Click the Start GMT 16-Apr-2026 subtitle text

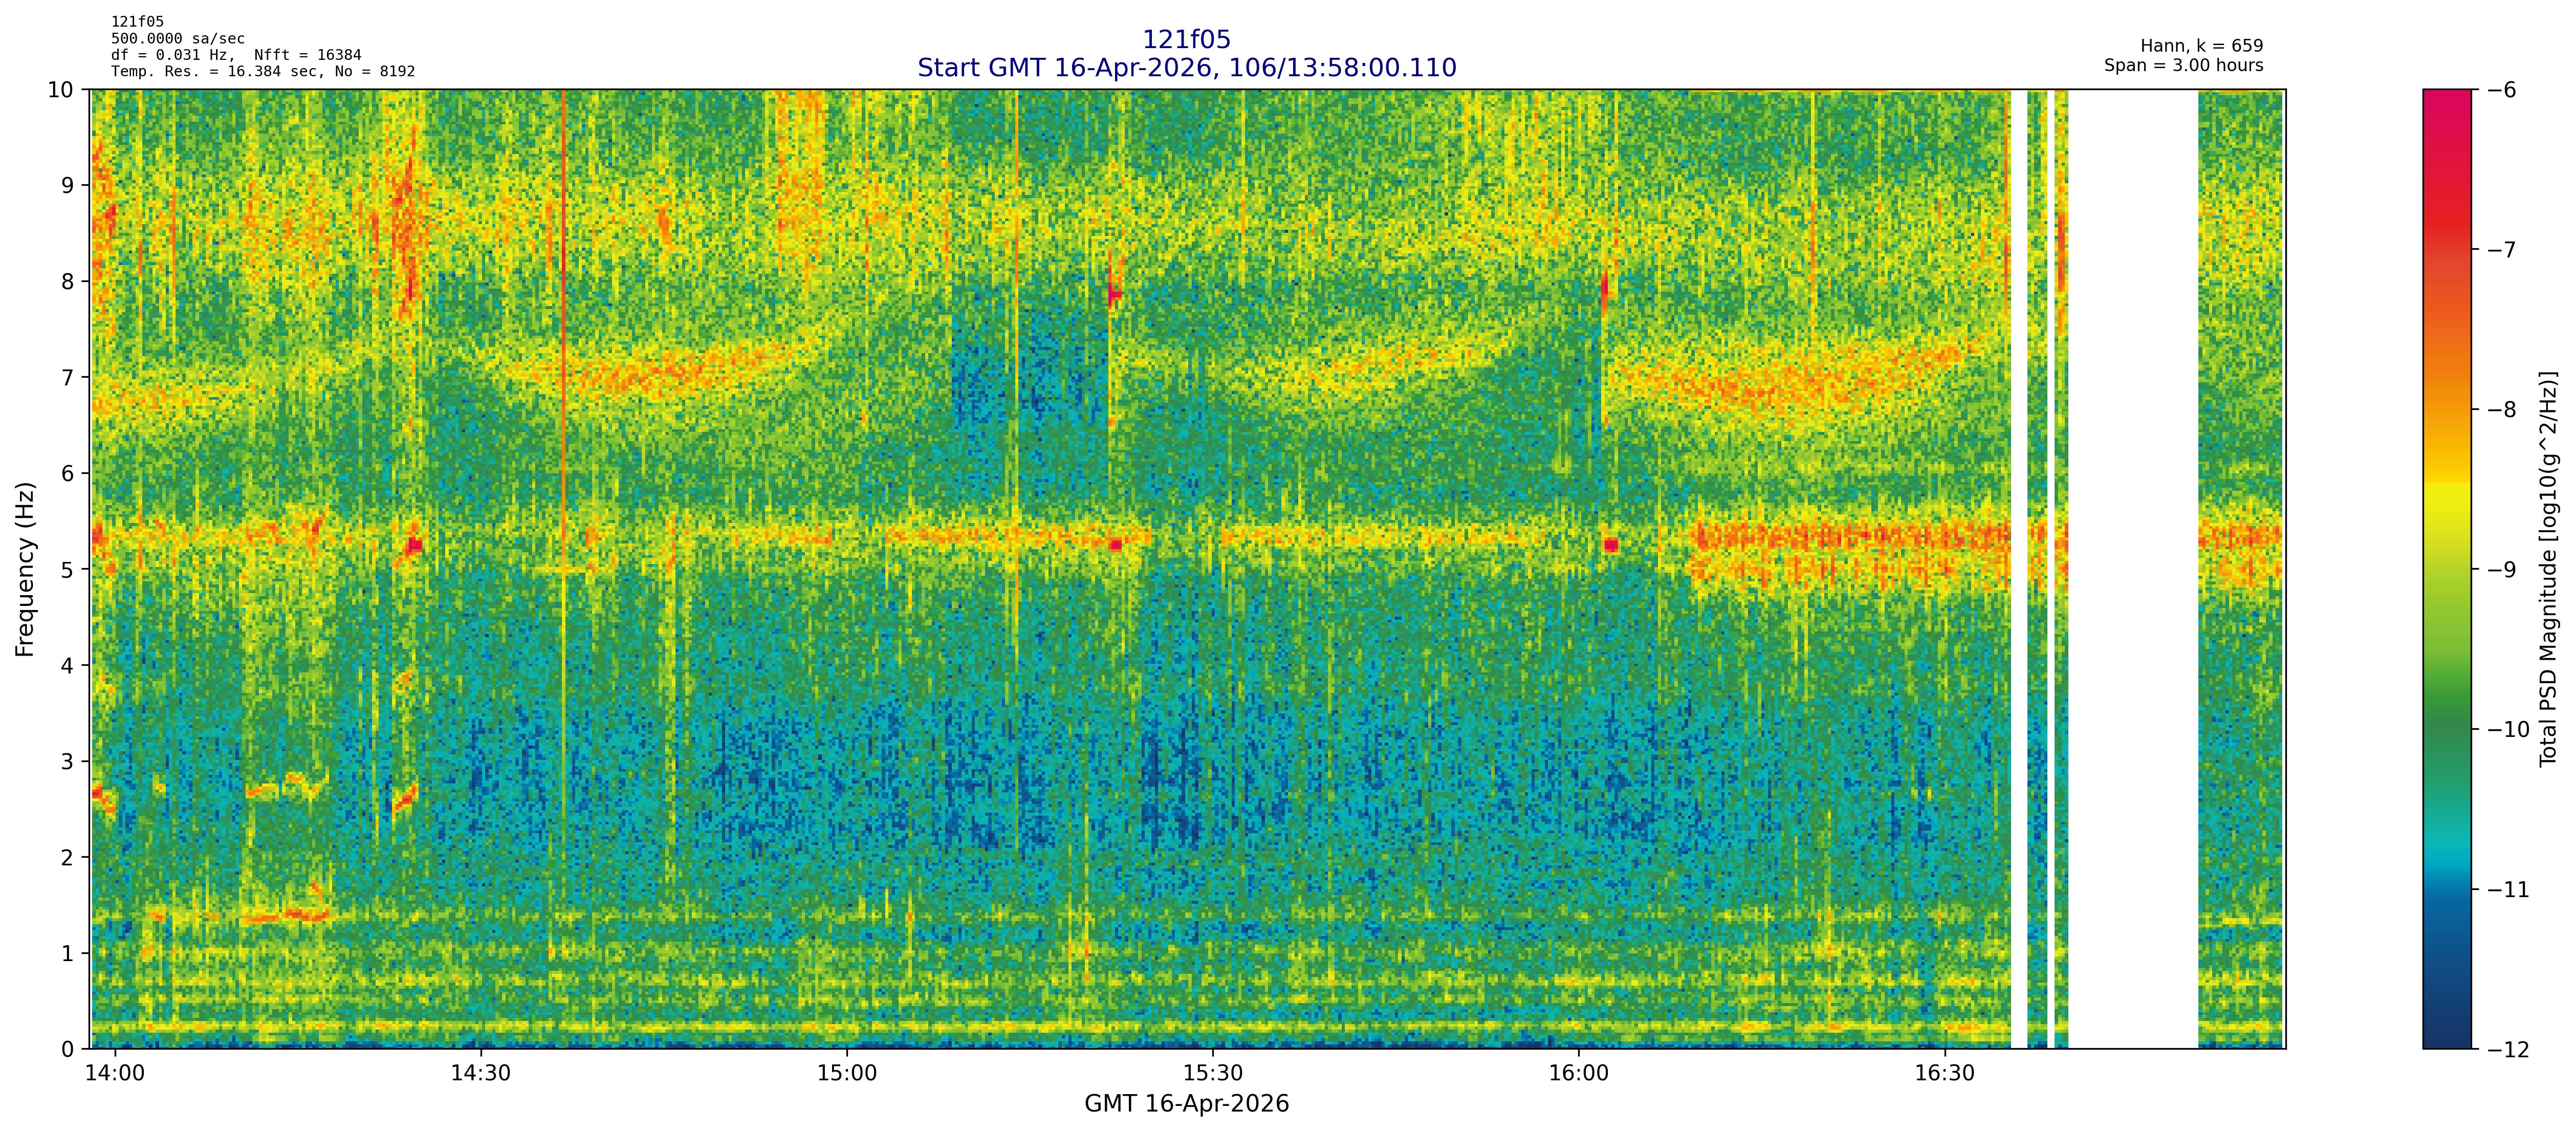click(x=1186, y=68)
